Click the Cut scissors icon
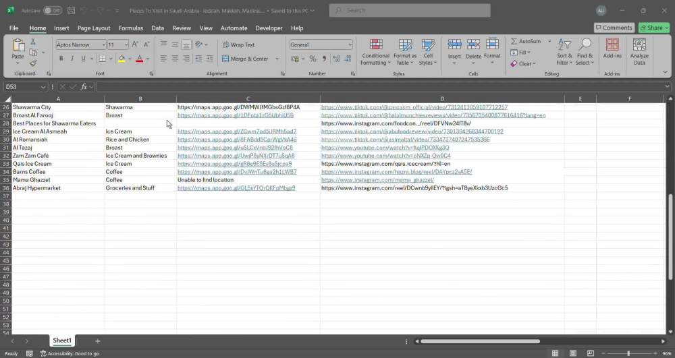The height and width of the screenshot is (358, 675). [x=32, y=42]
